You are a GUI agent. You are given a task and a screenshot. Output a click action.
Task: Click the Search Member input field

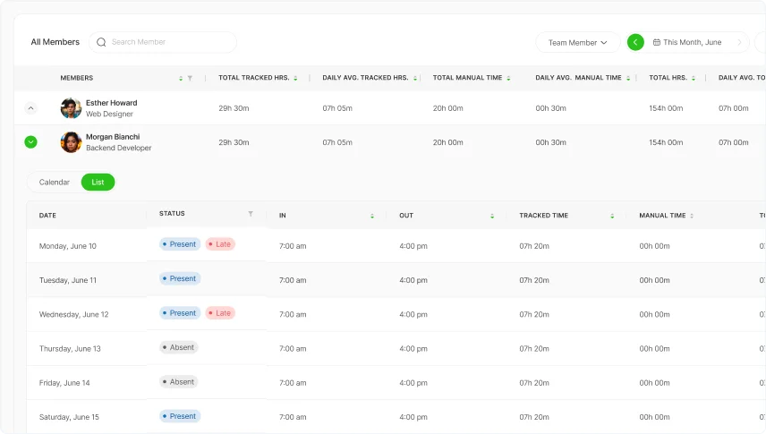pyautogui.click(x=170, y=42)
